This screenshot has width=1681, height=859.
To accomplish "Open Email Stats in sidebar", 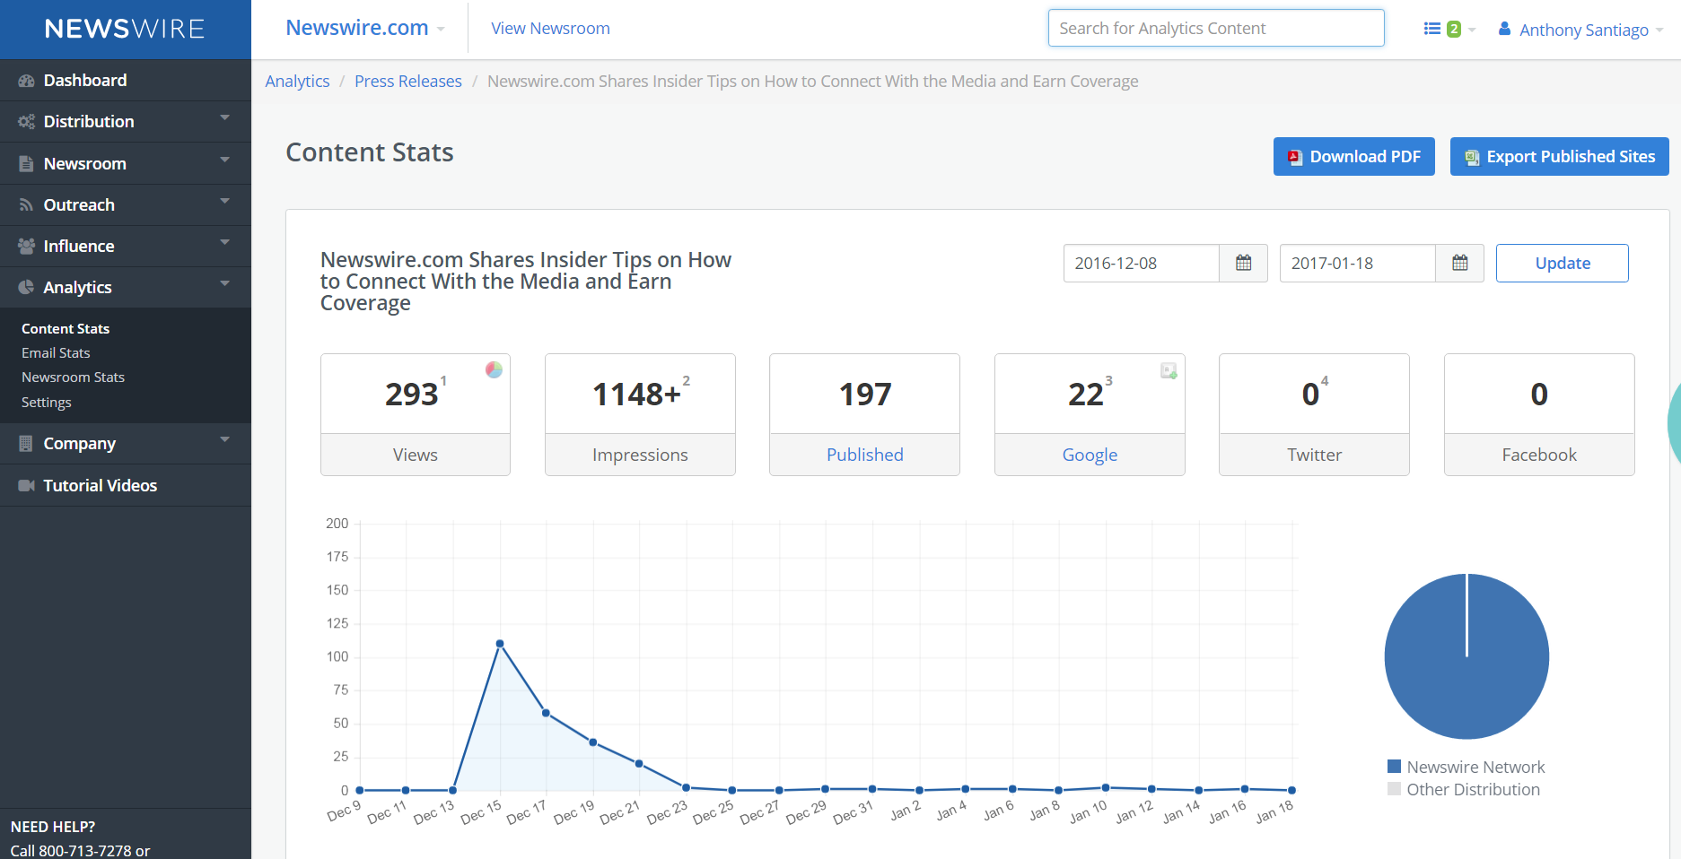I will [x=56, y=353].
